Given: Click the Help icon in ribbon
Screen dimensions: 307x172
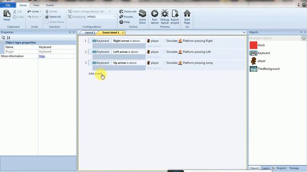Looking at the screenshot, I should tap(121, 22).
